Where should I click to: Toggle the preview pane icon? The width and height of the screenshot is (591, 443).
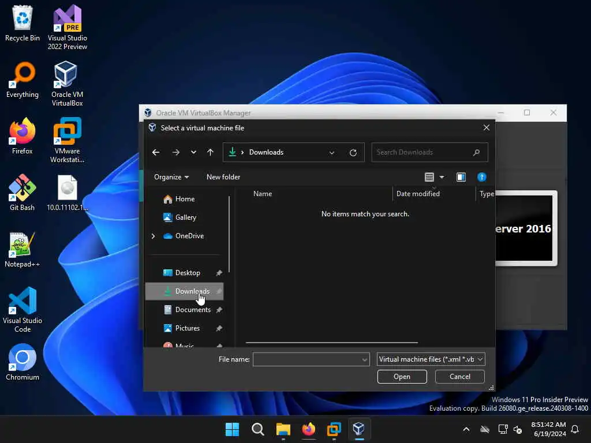(x=461, y=177)
